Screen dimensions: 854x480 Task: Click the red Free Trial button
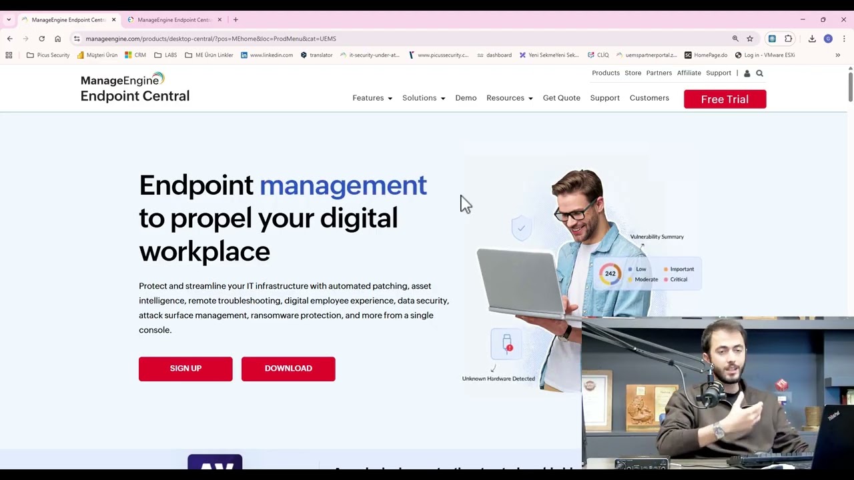coord(725,99)
